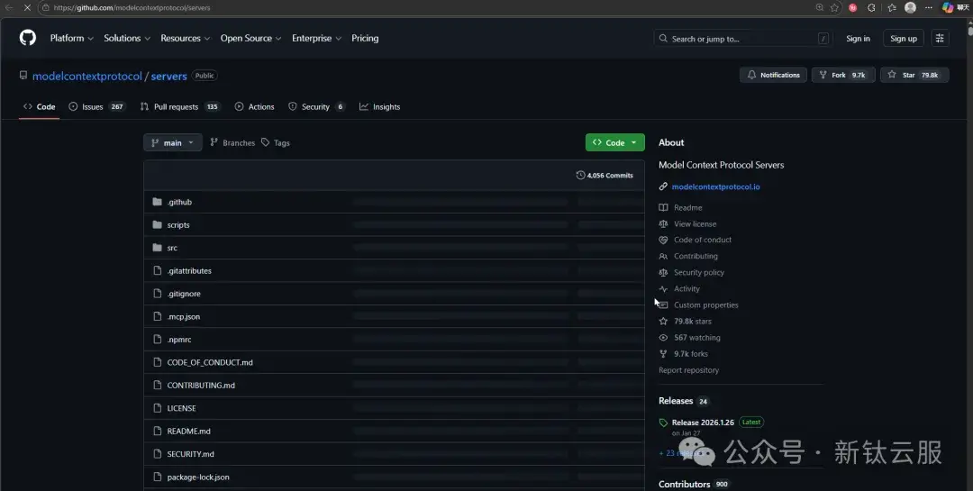The width and height of the screenshot is (973, 491).
Task: Open Code of conduct sidebar link
Action: 703,241
